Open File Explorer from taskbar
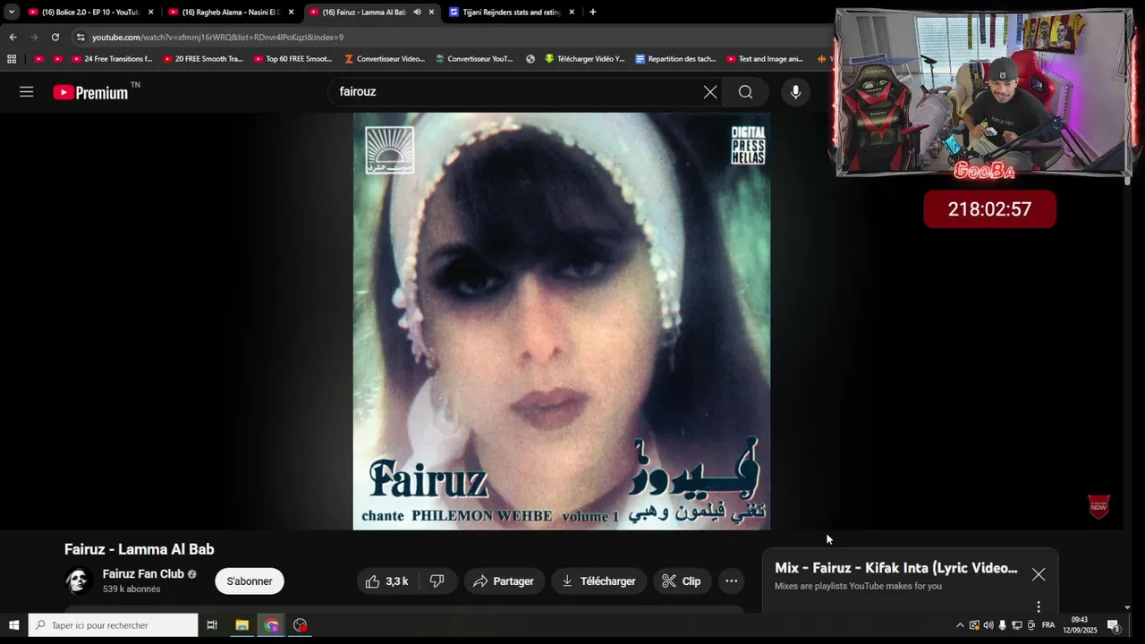Screen dimensions: 1145x644 pos(242,625)
